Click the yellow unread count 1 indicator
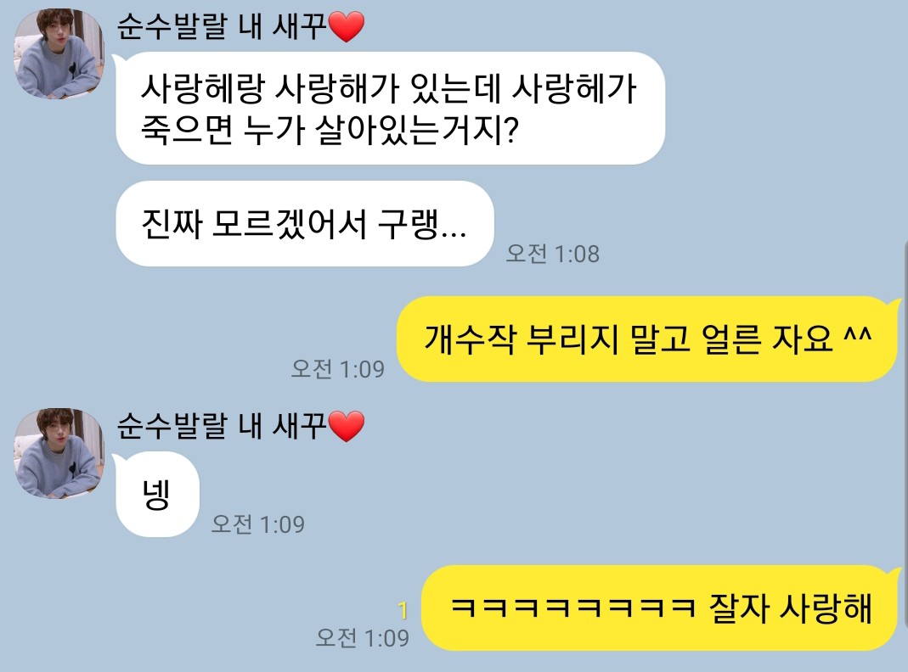The image size is (908, 672). [403, 610]
